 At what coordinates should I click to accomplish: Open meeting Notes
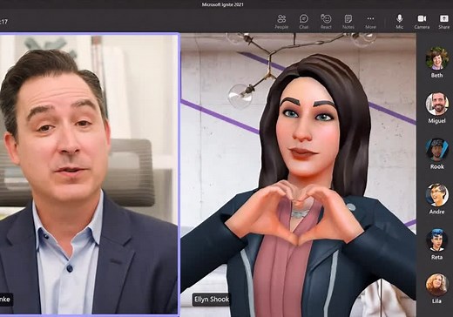click(x=348, y=22)
